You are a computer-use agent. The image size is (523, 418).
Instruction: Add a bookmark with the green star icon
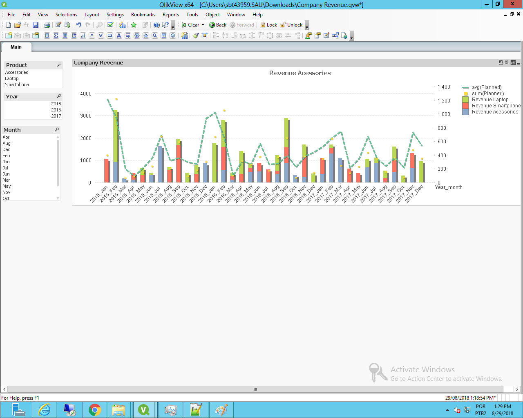pyautogui.click(x=134, y=25)
